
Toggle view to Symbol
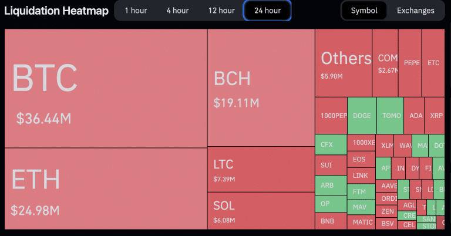pyautogui.click(x=364, y=11)
